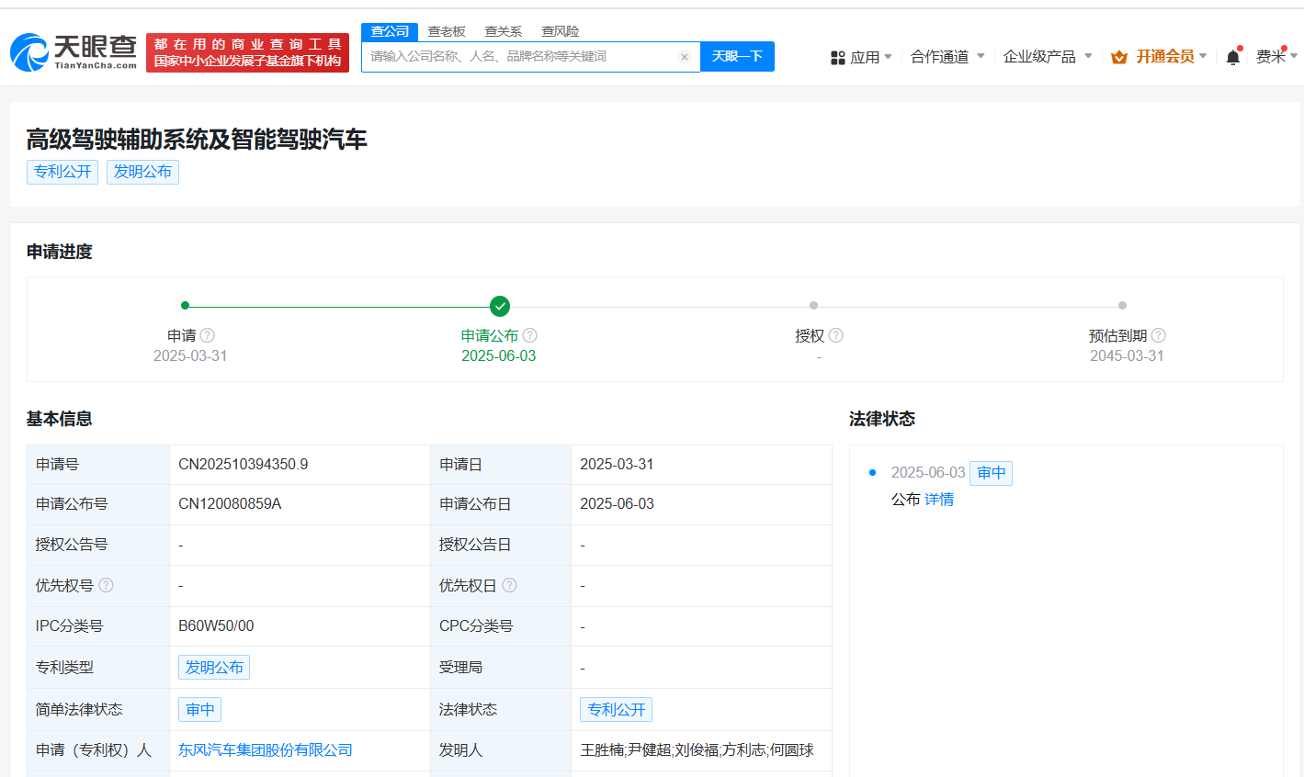
Task: Click the TianYanCha logo
Action: click(74, 52)
